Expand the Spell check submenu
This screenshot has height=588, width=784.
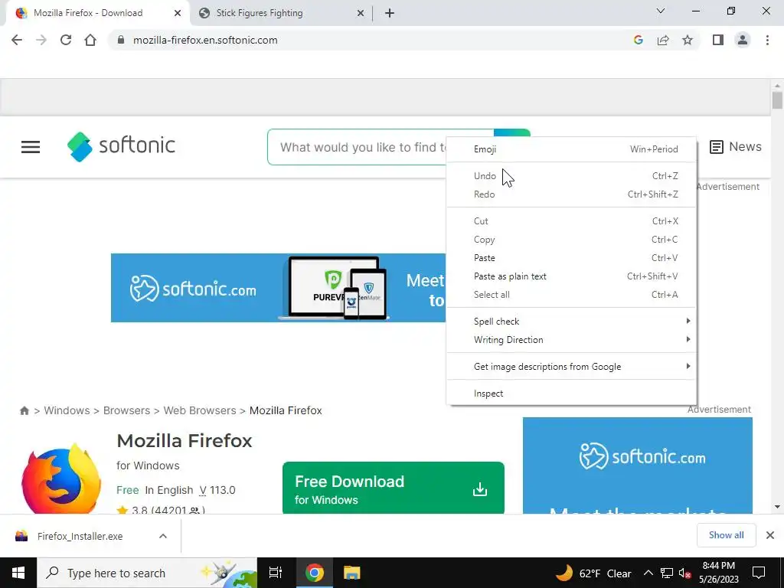(x=571, y=321)
